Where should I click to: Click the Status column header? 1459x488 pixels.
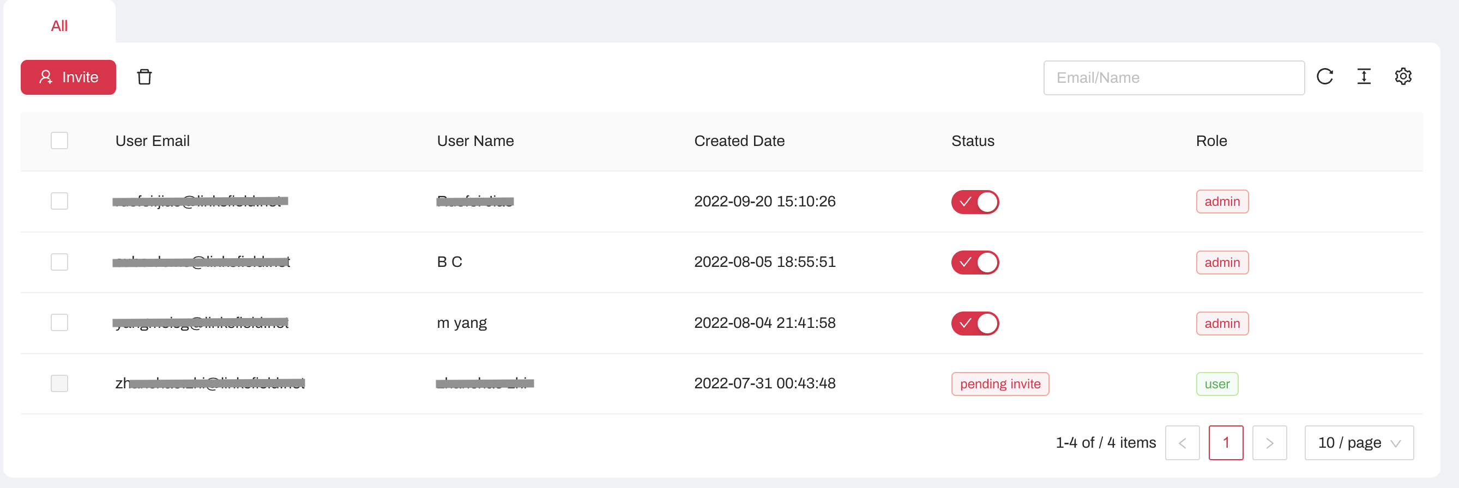click(973, 141)
